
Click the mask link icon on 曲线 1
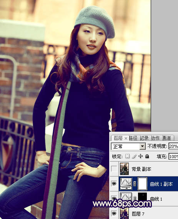point(135,198)
